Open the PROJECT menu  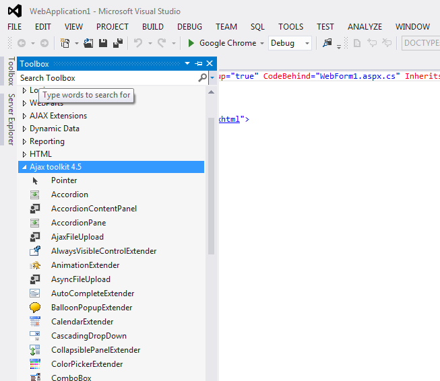(x=113, y=27)
